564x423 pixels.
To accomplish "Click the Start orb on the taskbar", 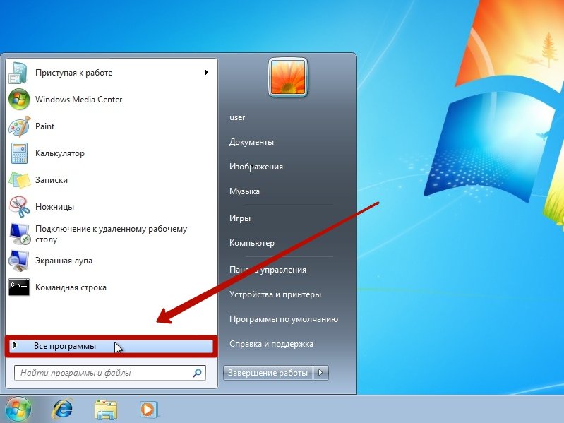I will click(18, 410).
